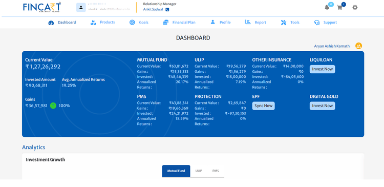384x187 pixels.
Task: Click the account name Aryan Ashish Kamath
Action: pyautogui.click(x=332, y=46)
